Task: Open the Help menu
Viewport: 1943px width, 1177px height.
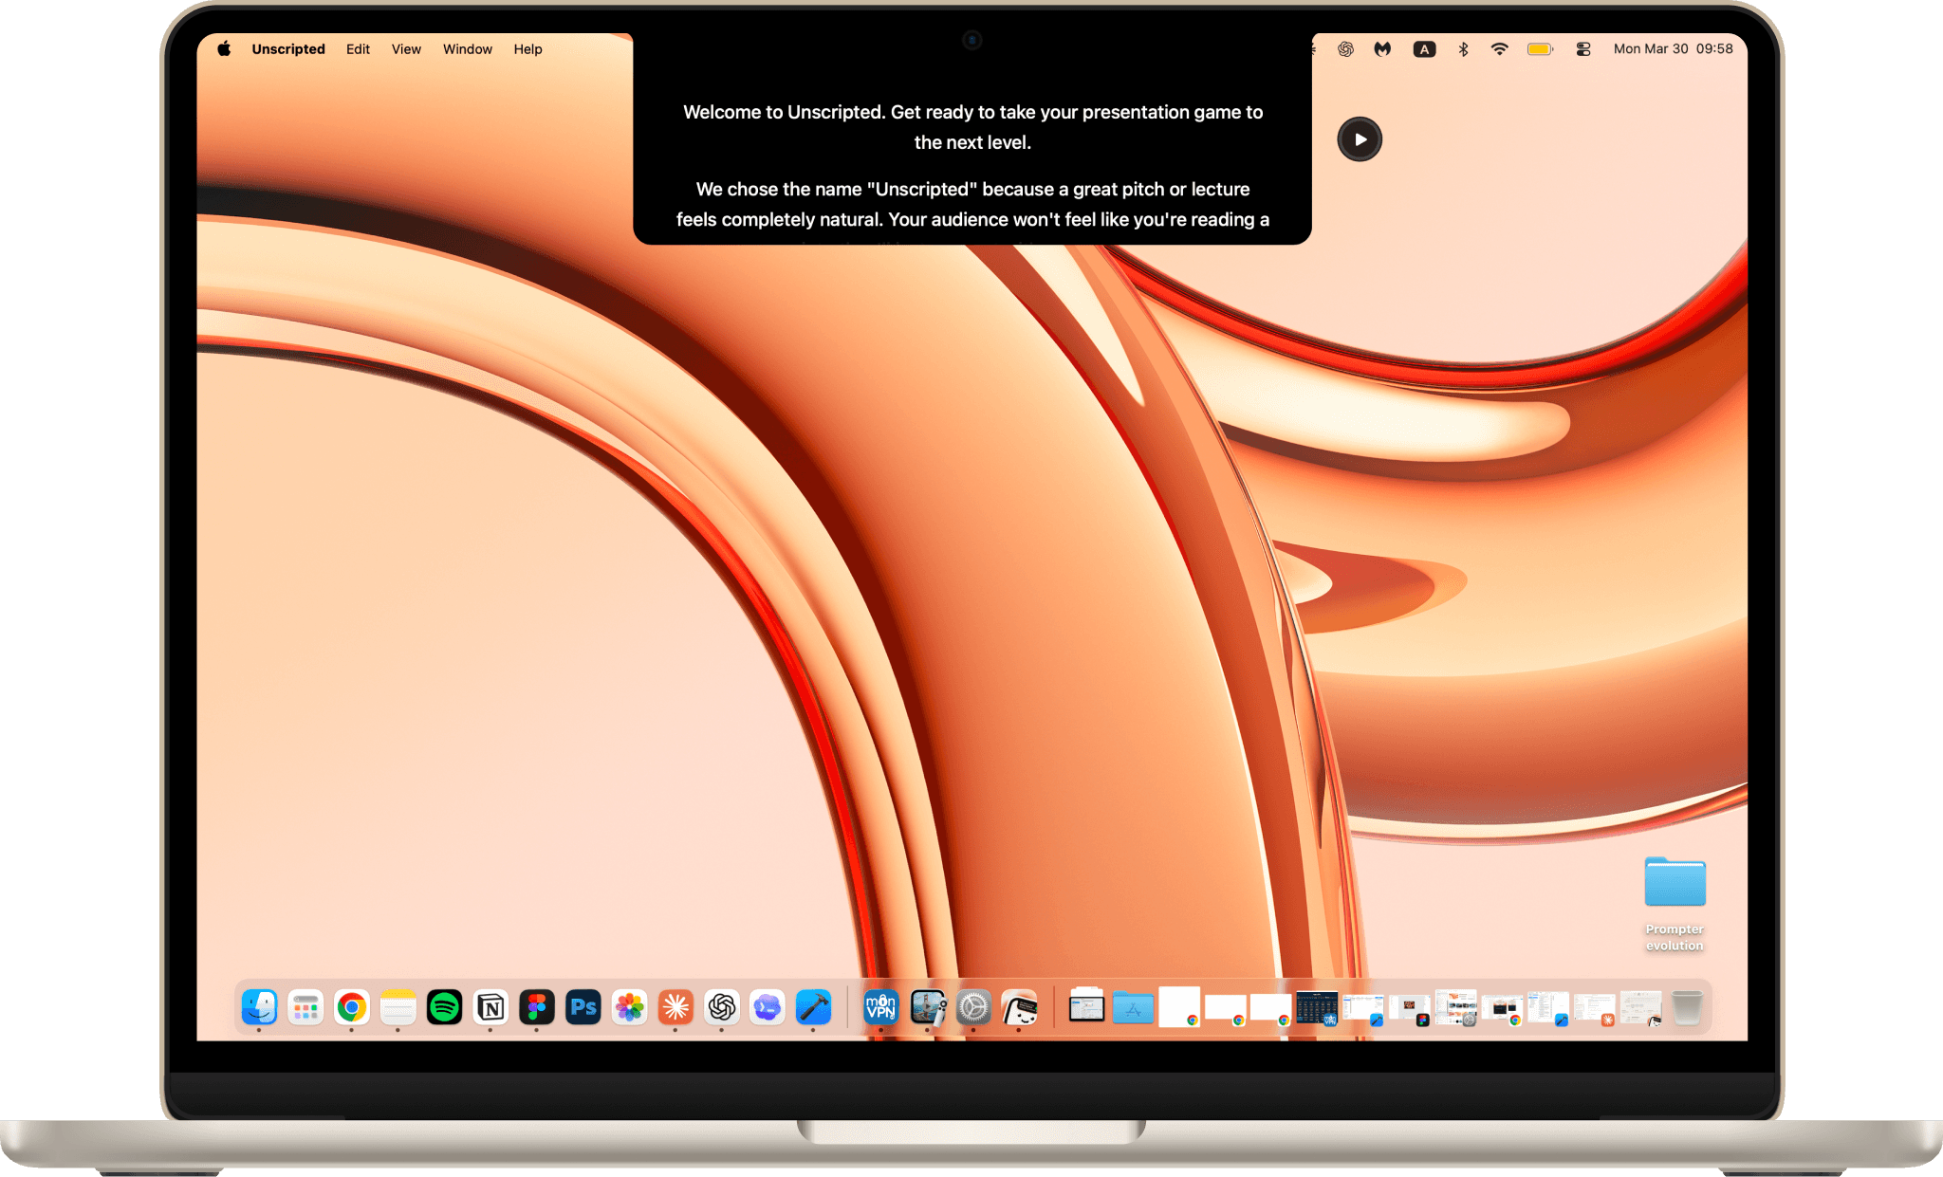Action: tap(527, 49)
